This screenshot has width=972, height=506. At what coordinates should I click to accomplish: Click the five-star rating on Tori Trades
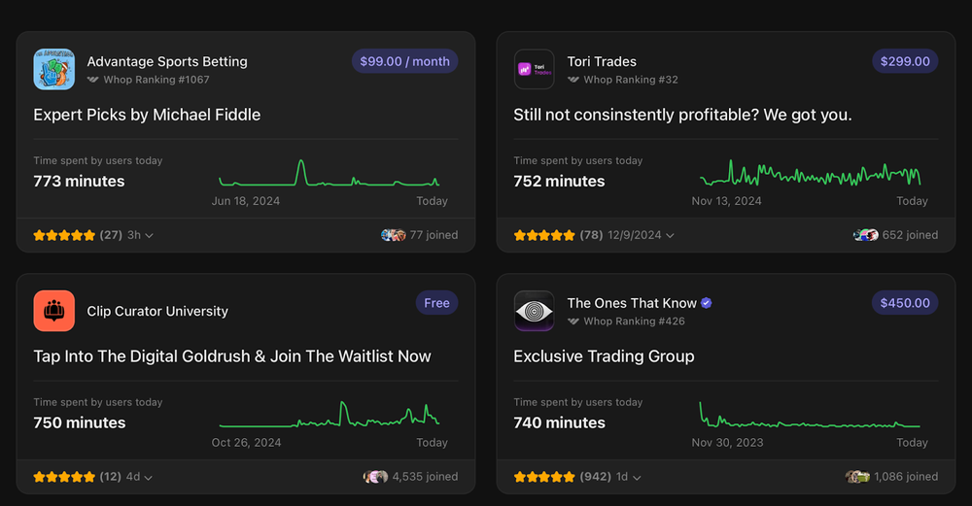coord(544,235)
